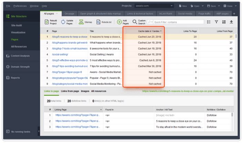Select Pages in sidebar
Screen dimensions: 243x143
[15, 40]
